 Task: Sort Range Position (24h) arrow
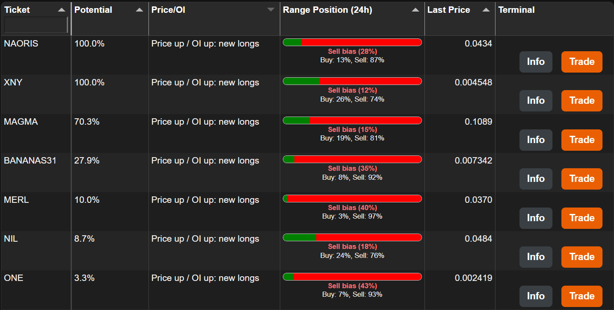(415, 10)
